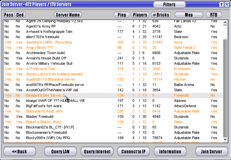This screenshot has width=231, height=160.
Task: Sort servers by Ping header
Action: point(122,15)
